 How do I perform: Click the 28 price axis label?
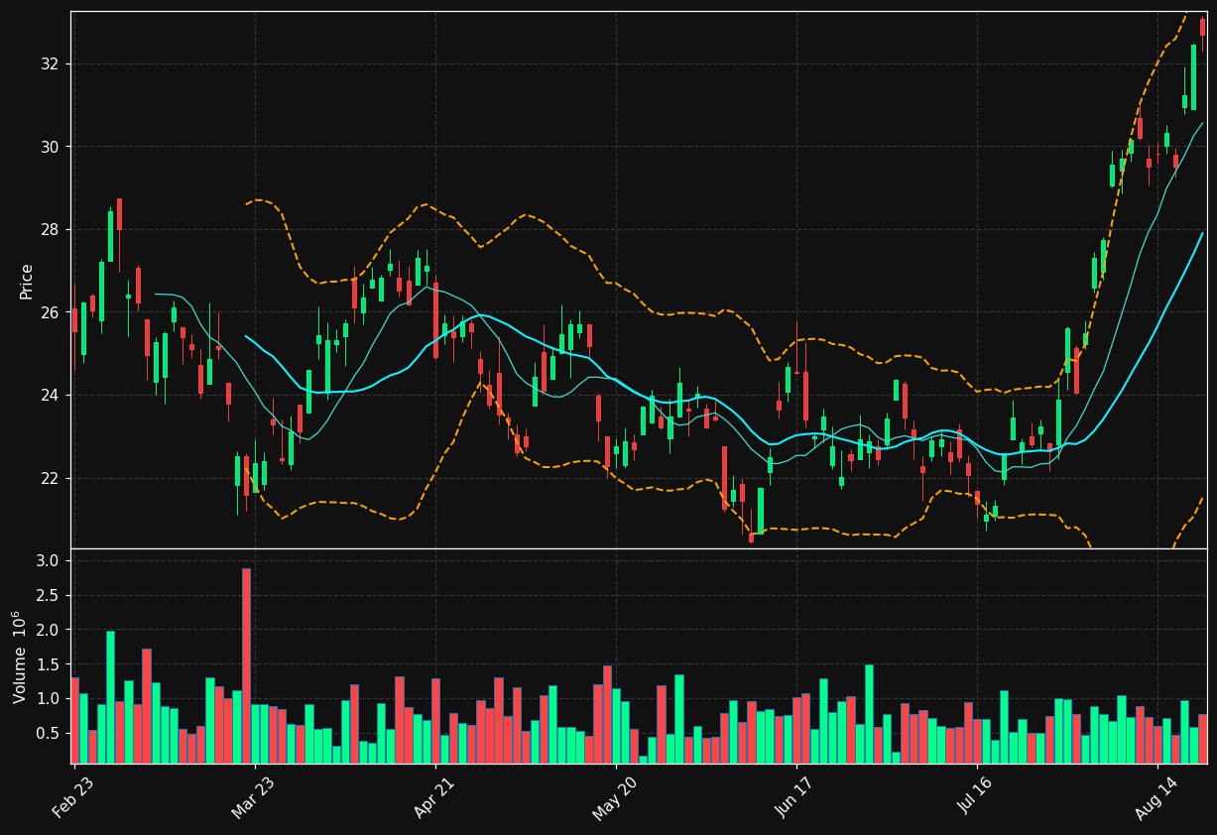click(50, 230)
